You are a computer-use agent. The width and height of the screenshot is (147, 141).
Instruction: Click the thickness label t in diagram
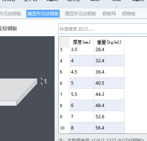click(46, 81)
